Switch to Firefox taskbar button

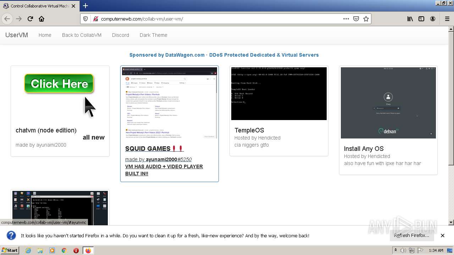(x=88, y=250)
